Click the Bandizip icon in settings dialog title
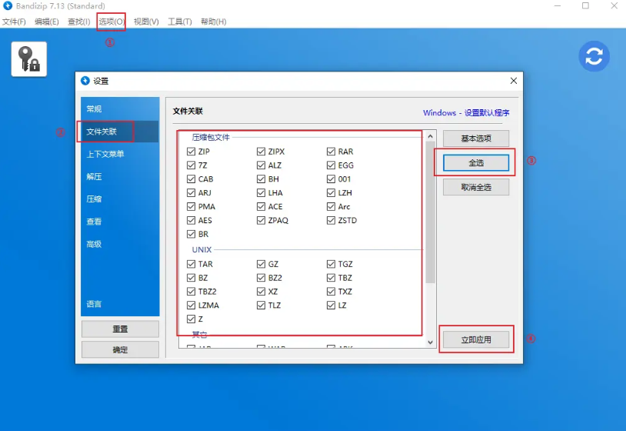Screen dimensions: 626x431 click(x=85, y=81)
